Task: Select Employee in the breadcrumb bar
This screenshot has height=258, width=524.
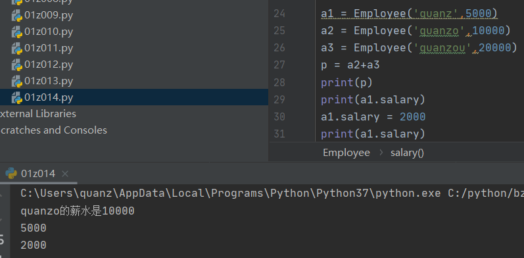Action: pyautogui.click(x=346, y=153)
